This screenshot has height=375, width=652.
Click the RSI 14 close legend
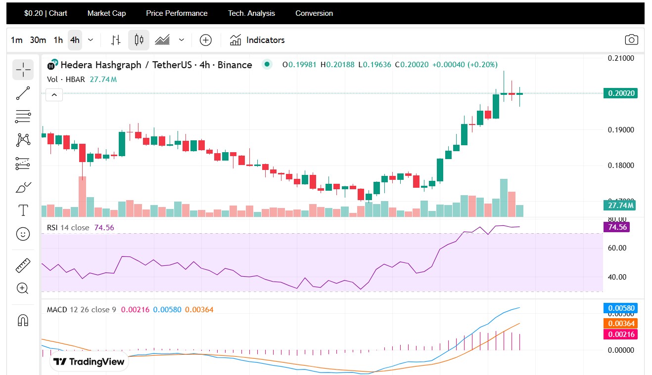(x=68, y=227)
